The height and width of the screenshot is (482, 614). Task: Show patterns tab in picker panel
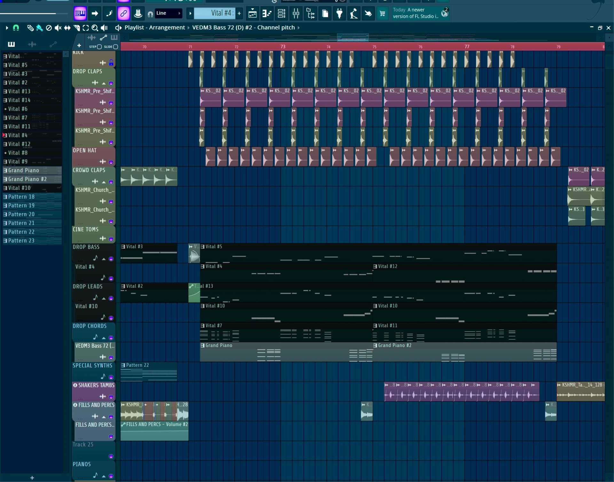click(x=11, y=44)
